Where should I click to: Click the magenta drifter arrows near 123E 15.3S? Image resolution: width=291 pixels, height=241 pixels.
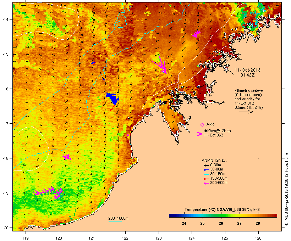(160, 65)
